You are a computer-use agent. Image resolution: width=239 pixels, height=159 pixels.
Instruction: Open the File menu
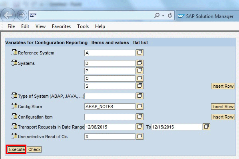tap(11, 26)
